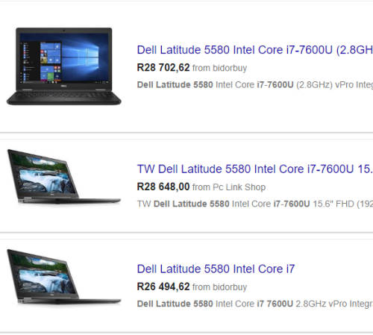The image size is (373, 335).
Task: Click the 'from Pc Link Shop' seller text
Action: [229, 187]
